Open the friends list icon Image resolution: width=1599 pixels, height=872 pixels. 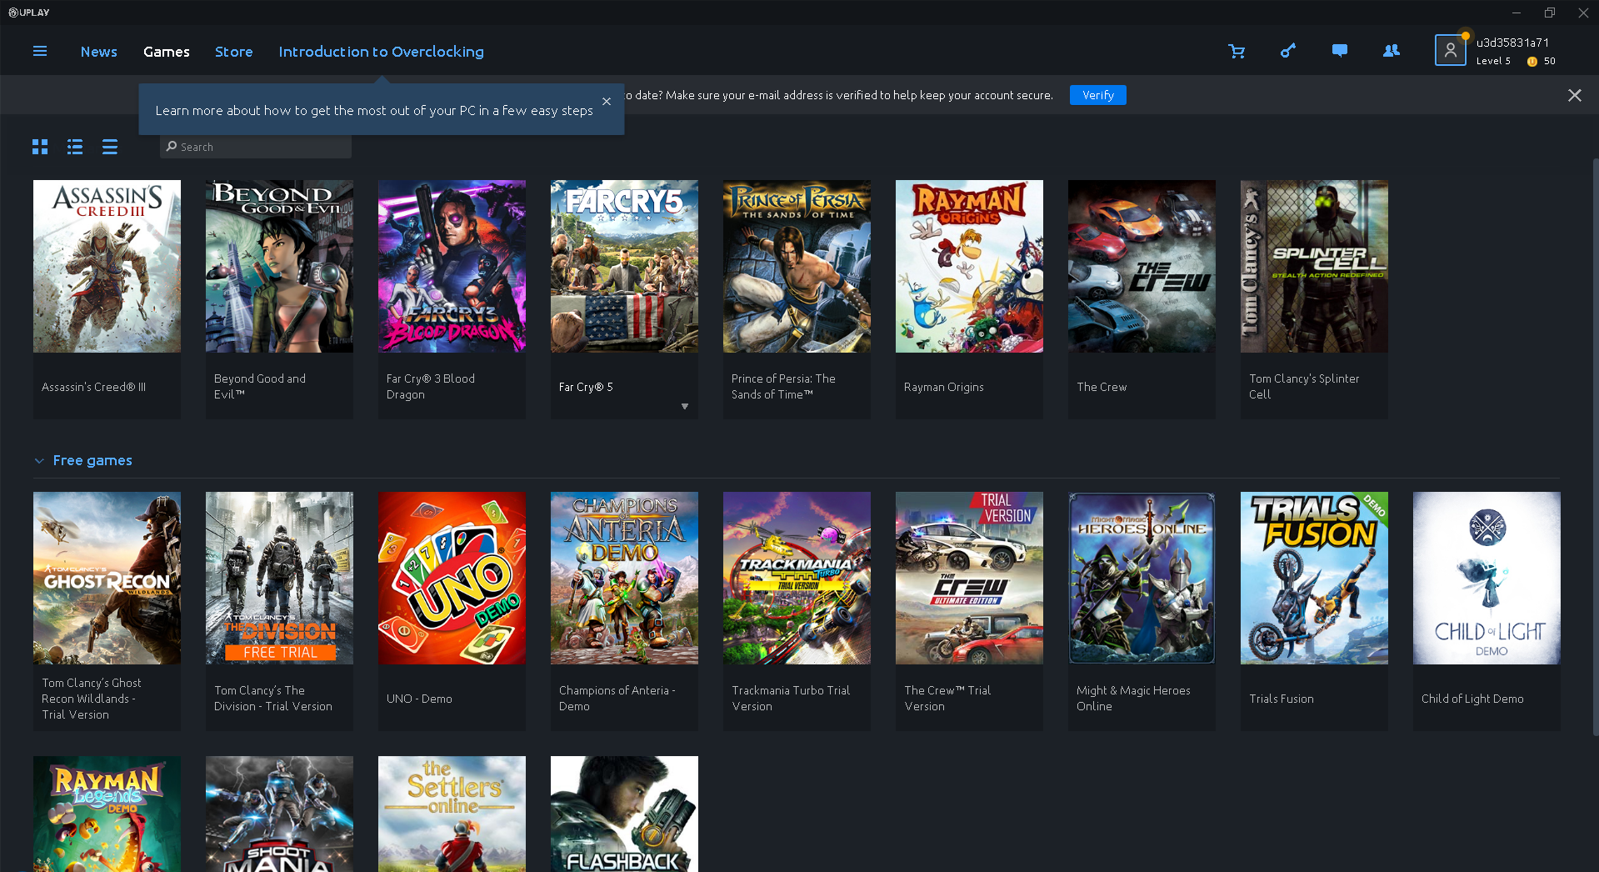pos(1392,51)
